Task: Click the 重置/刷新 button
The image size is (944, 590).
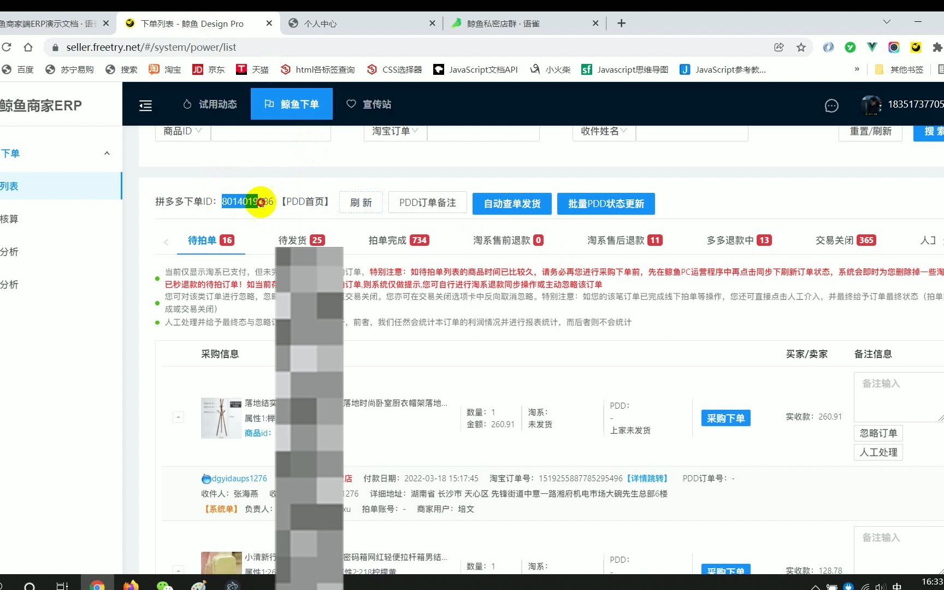Action: coord(870,132)
